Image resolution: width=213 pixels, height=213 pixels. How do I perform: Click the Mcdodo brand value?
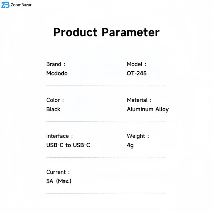click(x=57, y=73)
